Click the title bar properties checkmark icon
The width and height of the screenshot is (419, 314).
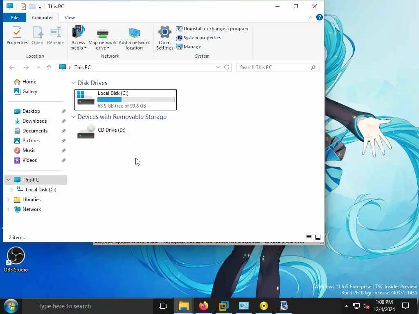(23, 7)
